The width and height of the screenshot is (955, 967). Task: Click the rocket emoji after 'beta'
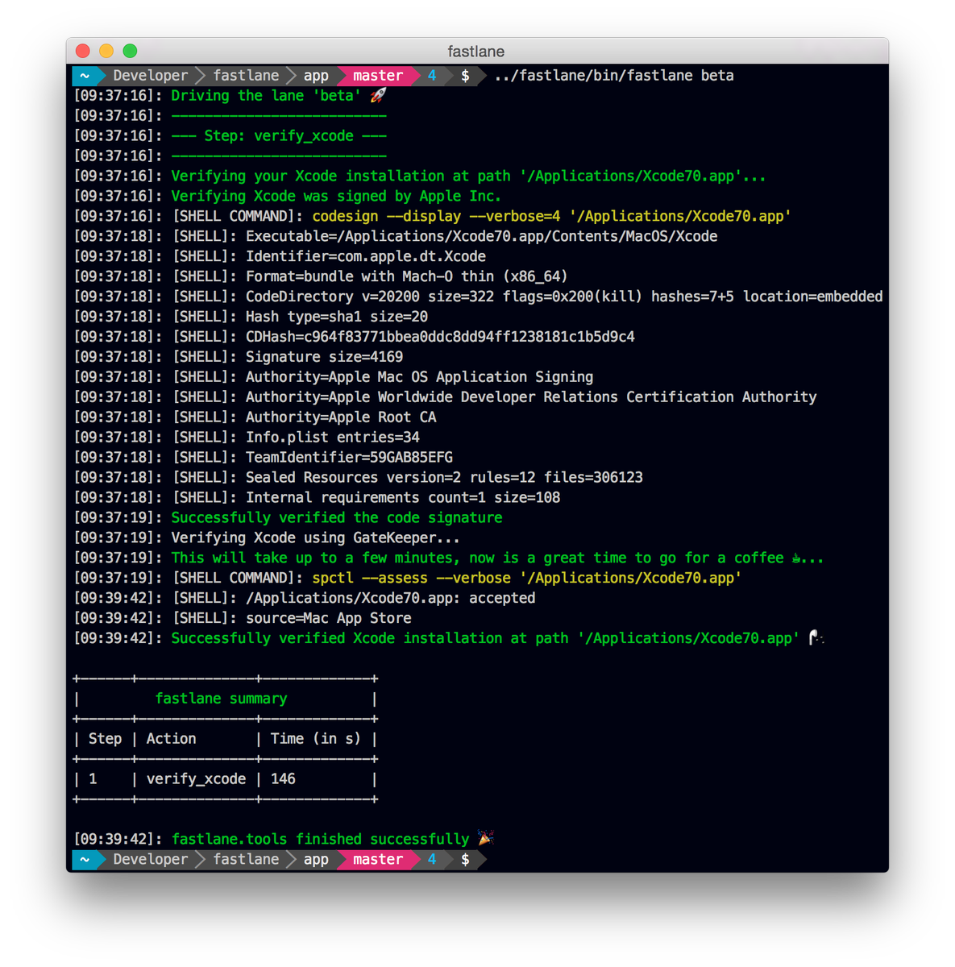pos(378,95)
